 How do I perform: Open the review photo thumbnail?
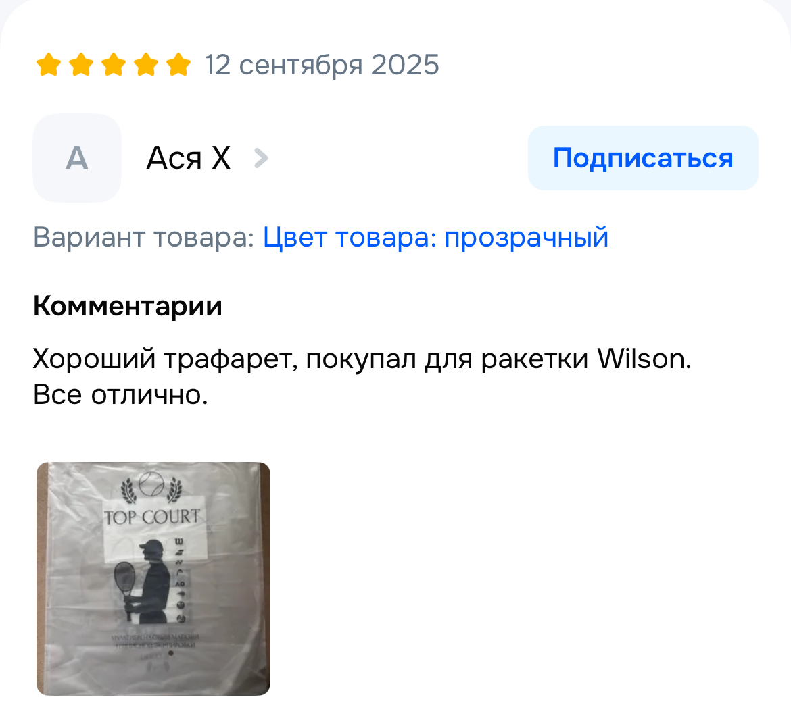pos(153,578)
